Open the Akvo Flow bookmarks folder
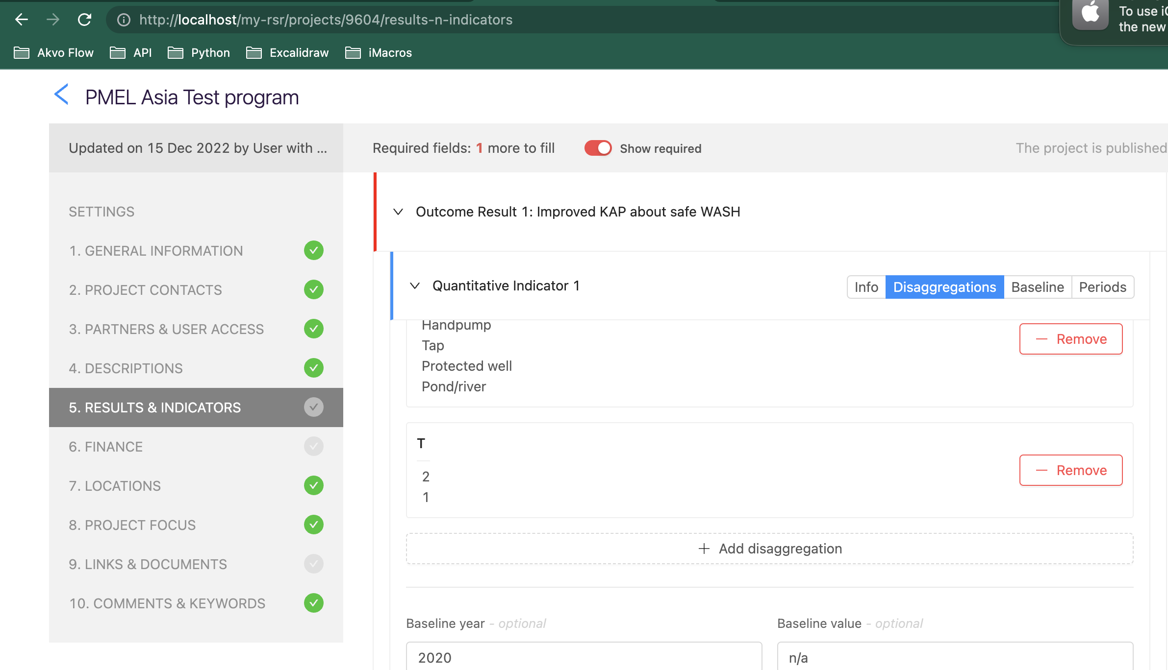 pos(54,53)
